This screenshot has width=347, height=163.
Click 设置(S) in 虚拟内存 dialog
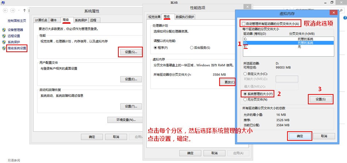320,99
